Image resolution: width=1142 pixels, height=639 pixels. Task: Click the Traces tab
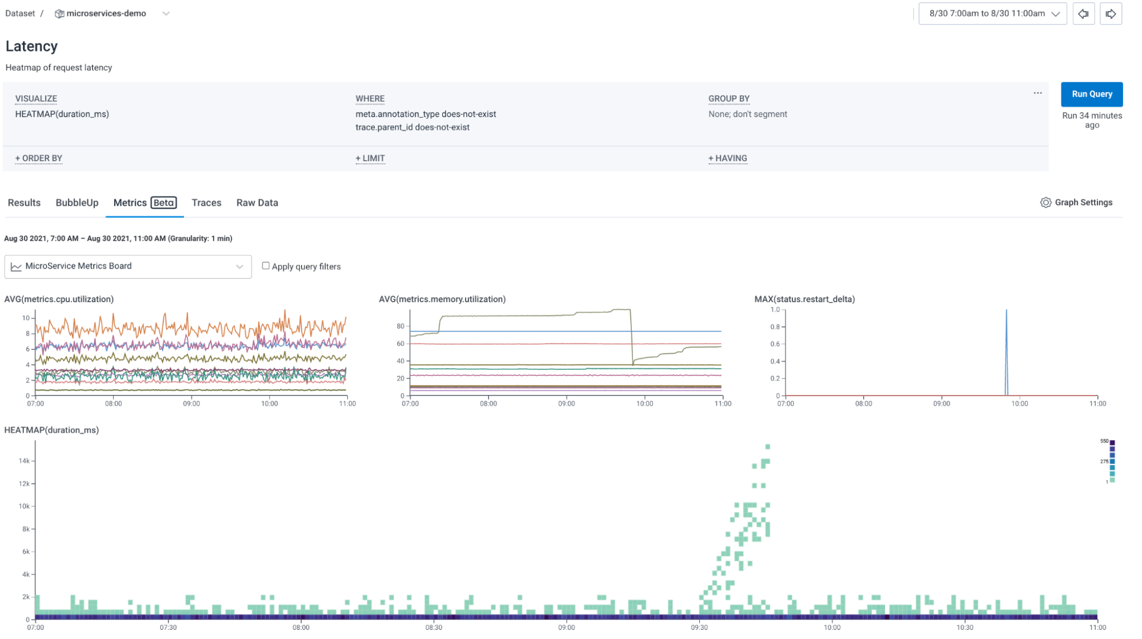click(206, 202)
